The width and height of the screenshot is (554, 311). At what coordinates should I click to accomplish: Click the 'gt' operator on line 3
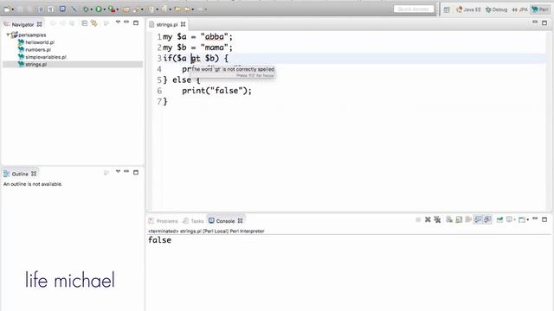[x=196, y=59]
